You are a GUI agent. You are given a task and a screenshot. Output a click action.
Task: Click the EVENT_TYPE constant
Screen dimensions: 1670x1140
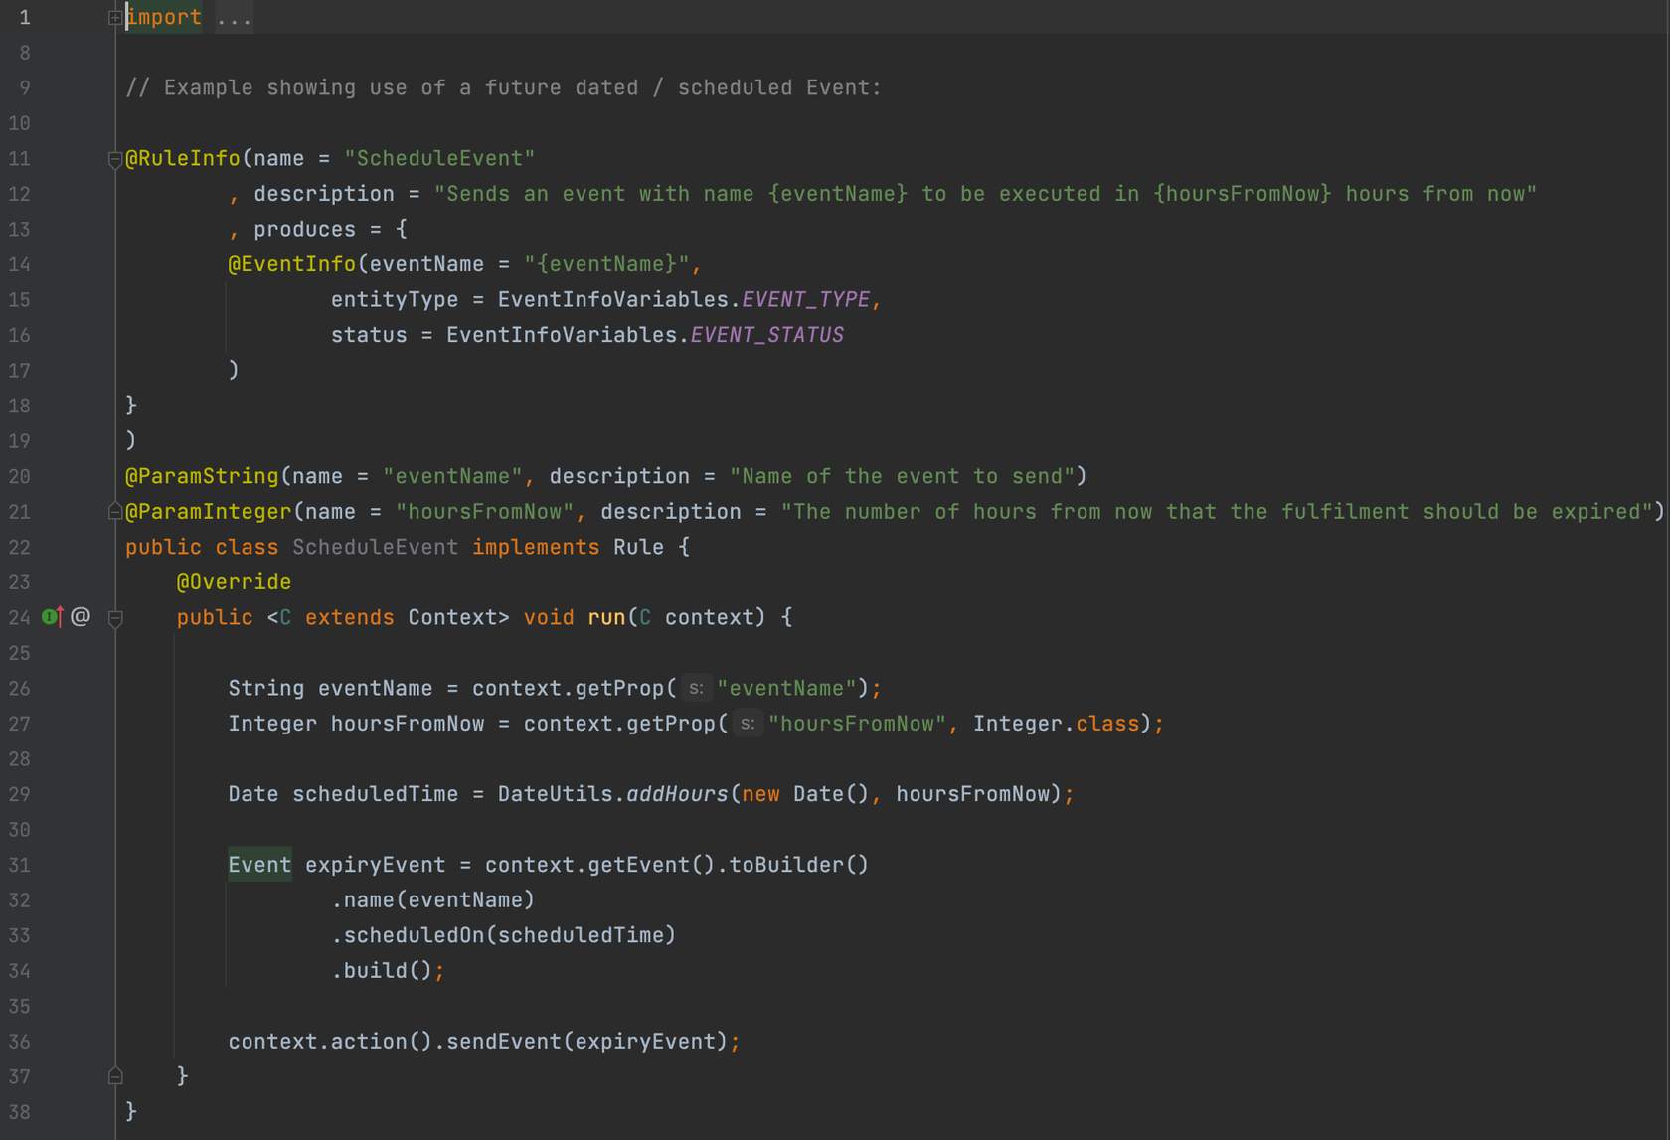pyautogui.click(x=805, y=300)
